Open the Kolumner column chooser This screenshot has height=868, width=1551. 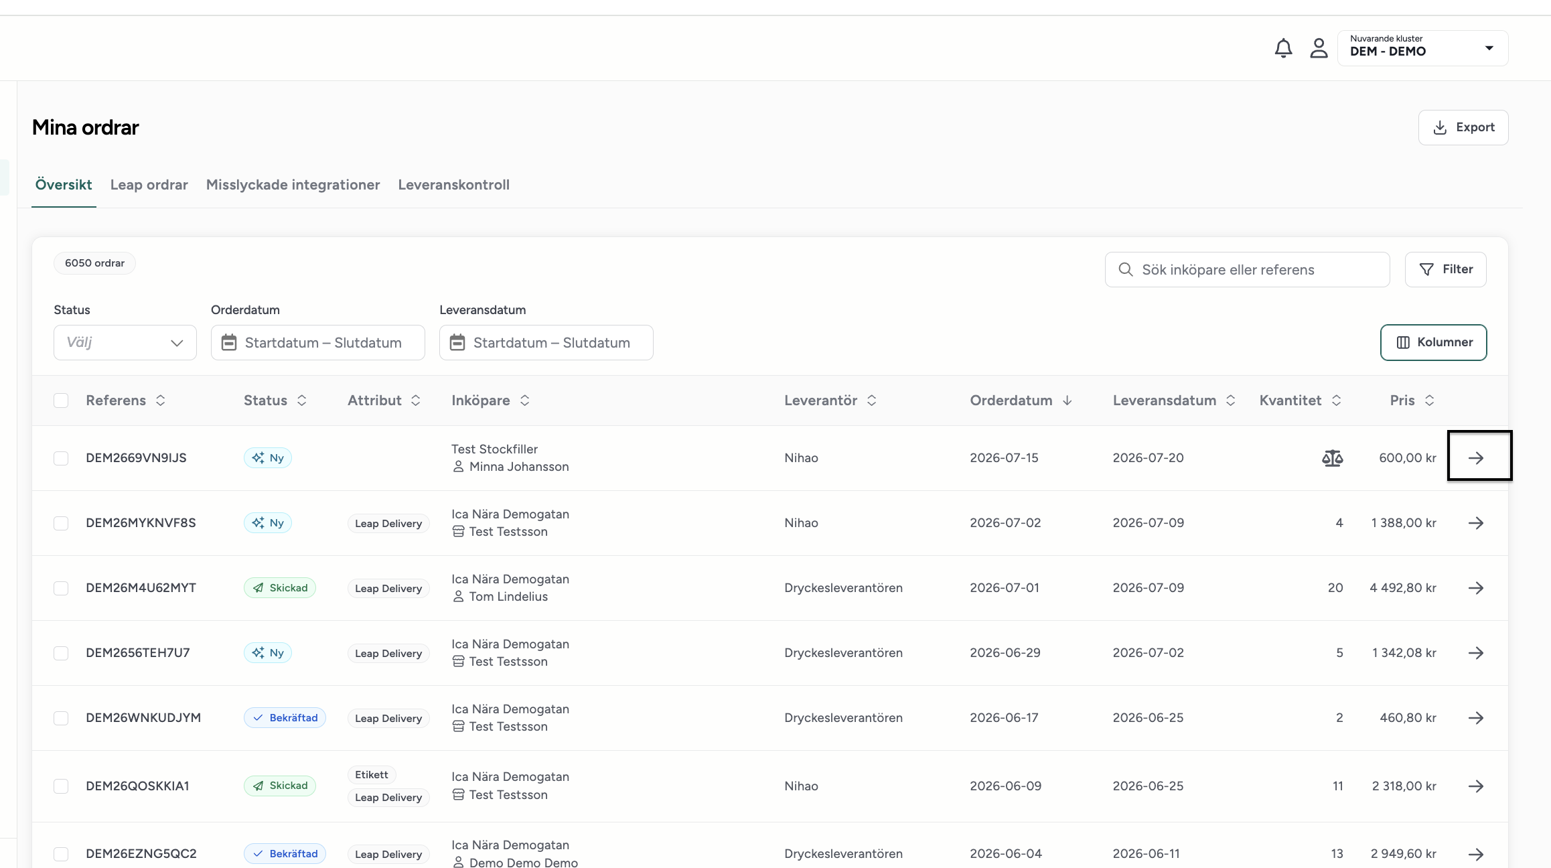[x=1434, y=342]
